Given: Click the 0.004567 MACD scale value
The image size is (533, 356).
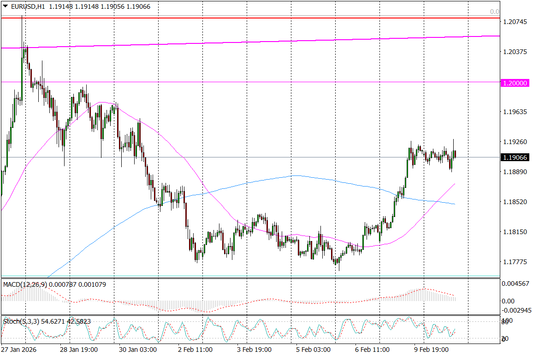Looking at the screenshot, I should pos(515,283).
